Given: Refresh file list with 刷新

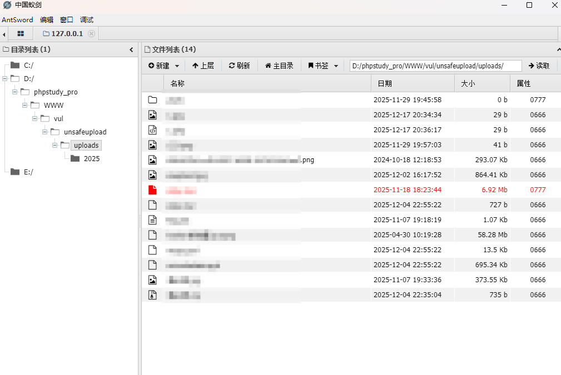Looking at the screenshot, I should (239, 66).
